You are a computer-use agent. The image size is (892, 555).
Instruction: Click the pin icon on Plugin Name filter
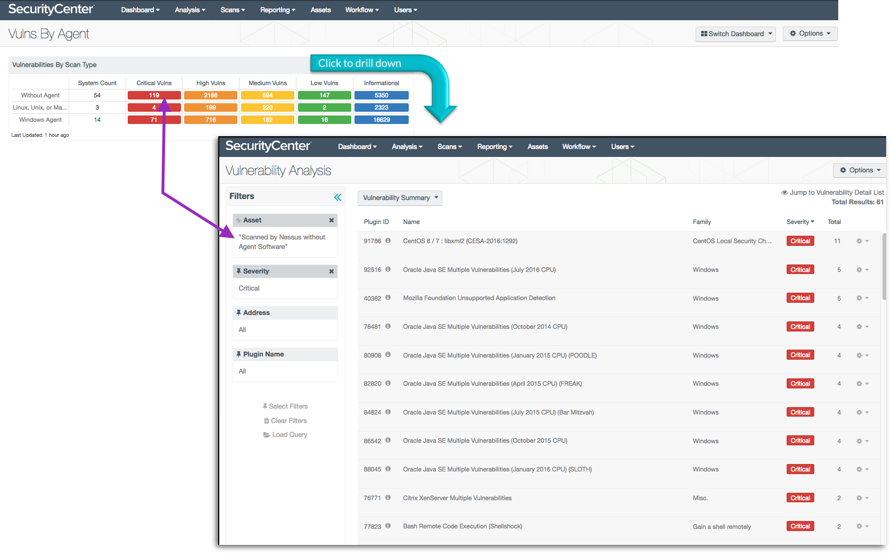[x=239, y=354]
